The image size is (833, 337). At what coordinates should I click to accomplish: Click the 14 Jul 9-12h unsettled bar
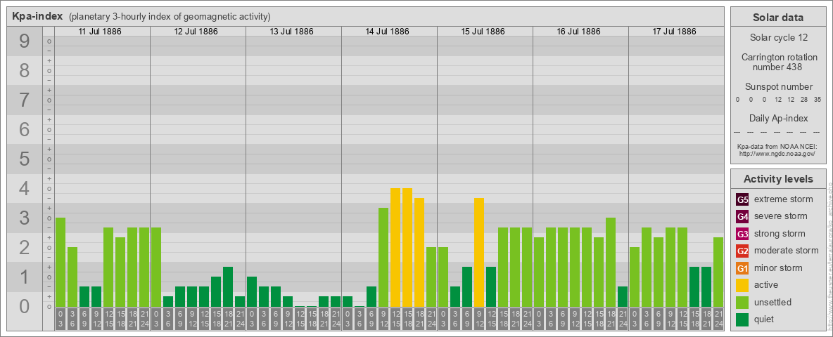pyautogui.click(x=383, y=258)
